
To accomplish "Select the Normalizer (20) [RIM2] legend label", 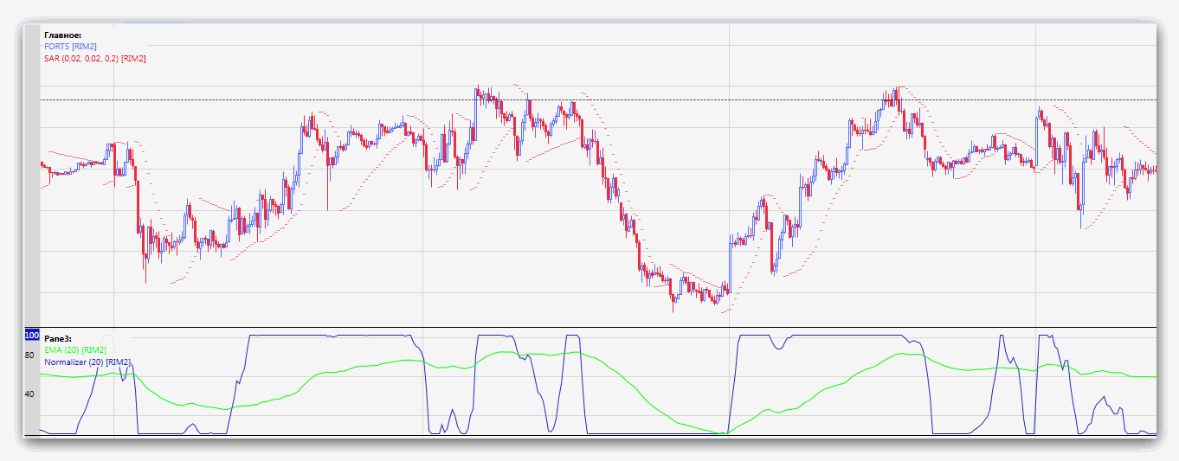I will tap(87, 362).
